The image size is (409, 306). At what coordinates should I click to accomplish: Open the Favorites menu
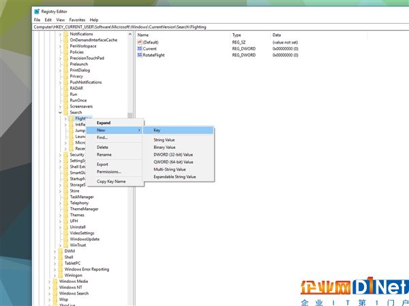coord(77,20)
